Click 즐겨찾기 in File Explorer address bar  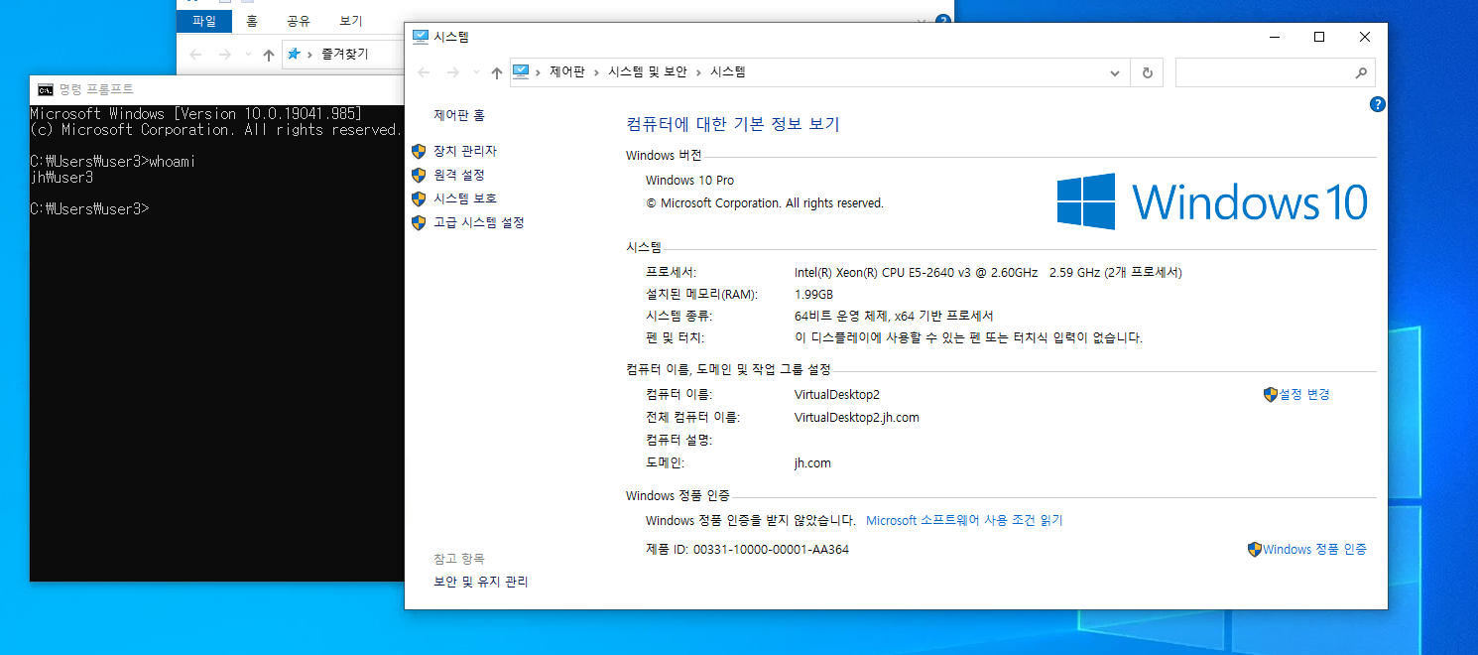(x=344, y=55)
